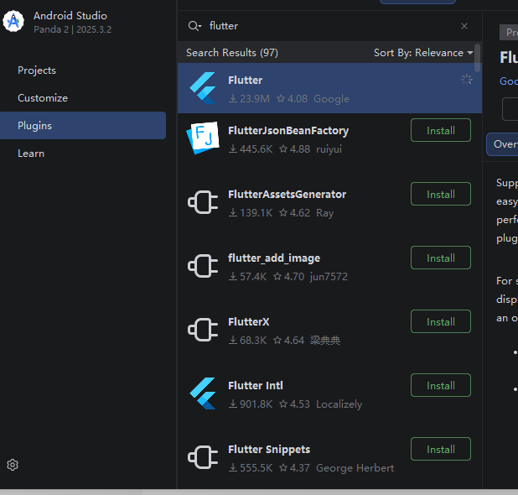Viewport: 518px width, 495px height.
Task: Click the Flutter plugin logo icon
Action: [203, 88]
